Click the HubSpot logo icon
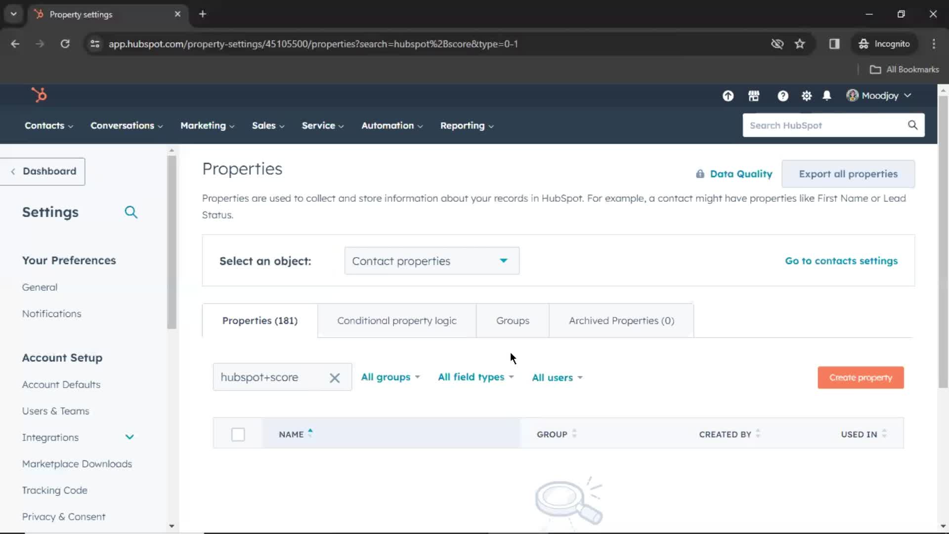949x534 pixels. click(x=39, y=95)
